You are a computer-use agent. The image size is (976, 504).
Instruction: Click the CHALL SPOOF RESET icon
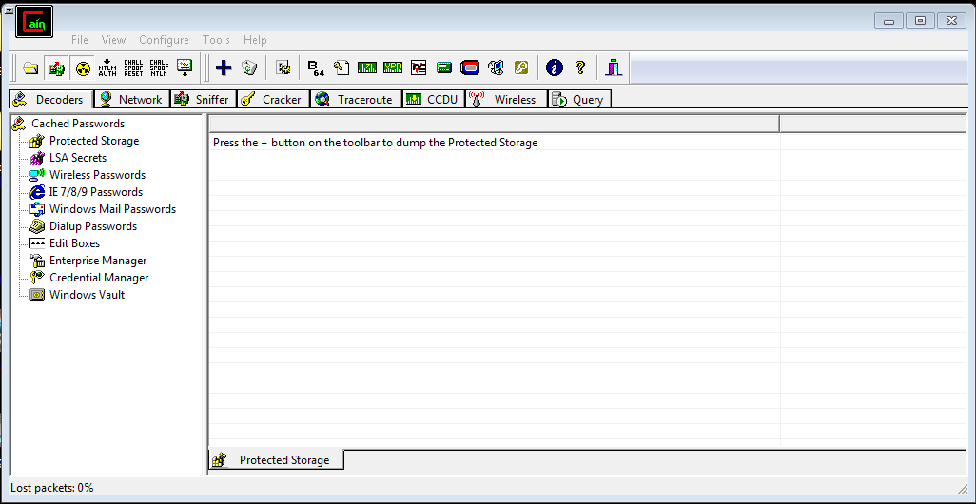tap(133, 68)
